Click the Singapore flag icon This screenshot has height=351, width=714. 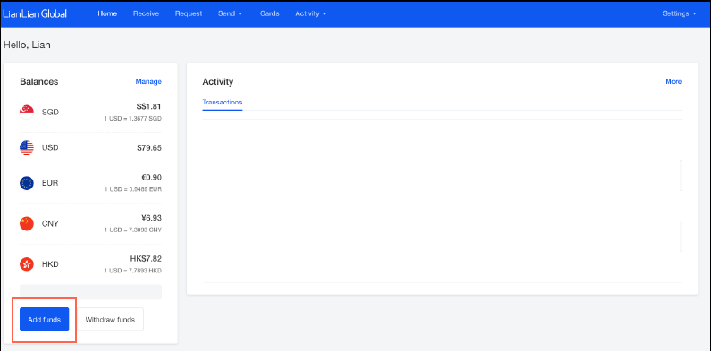(27, 112)
